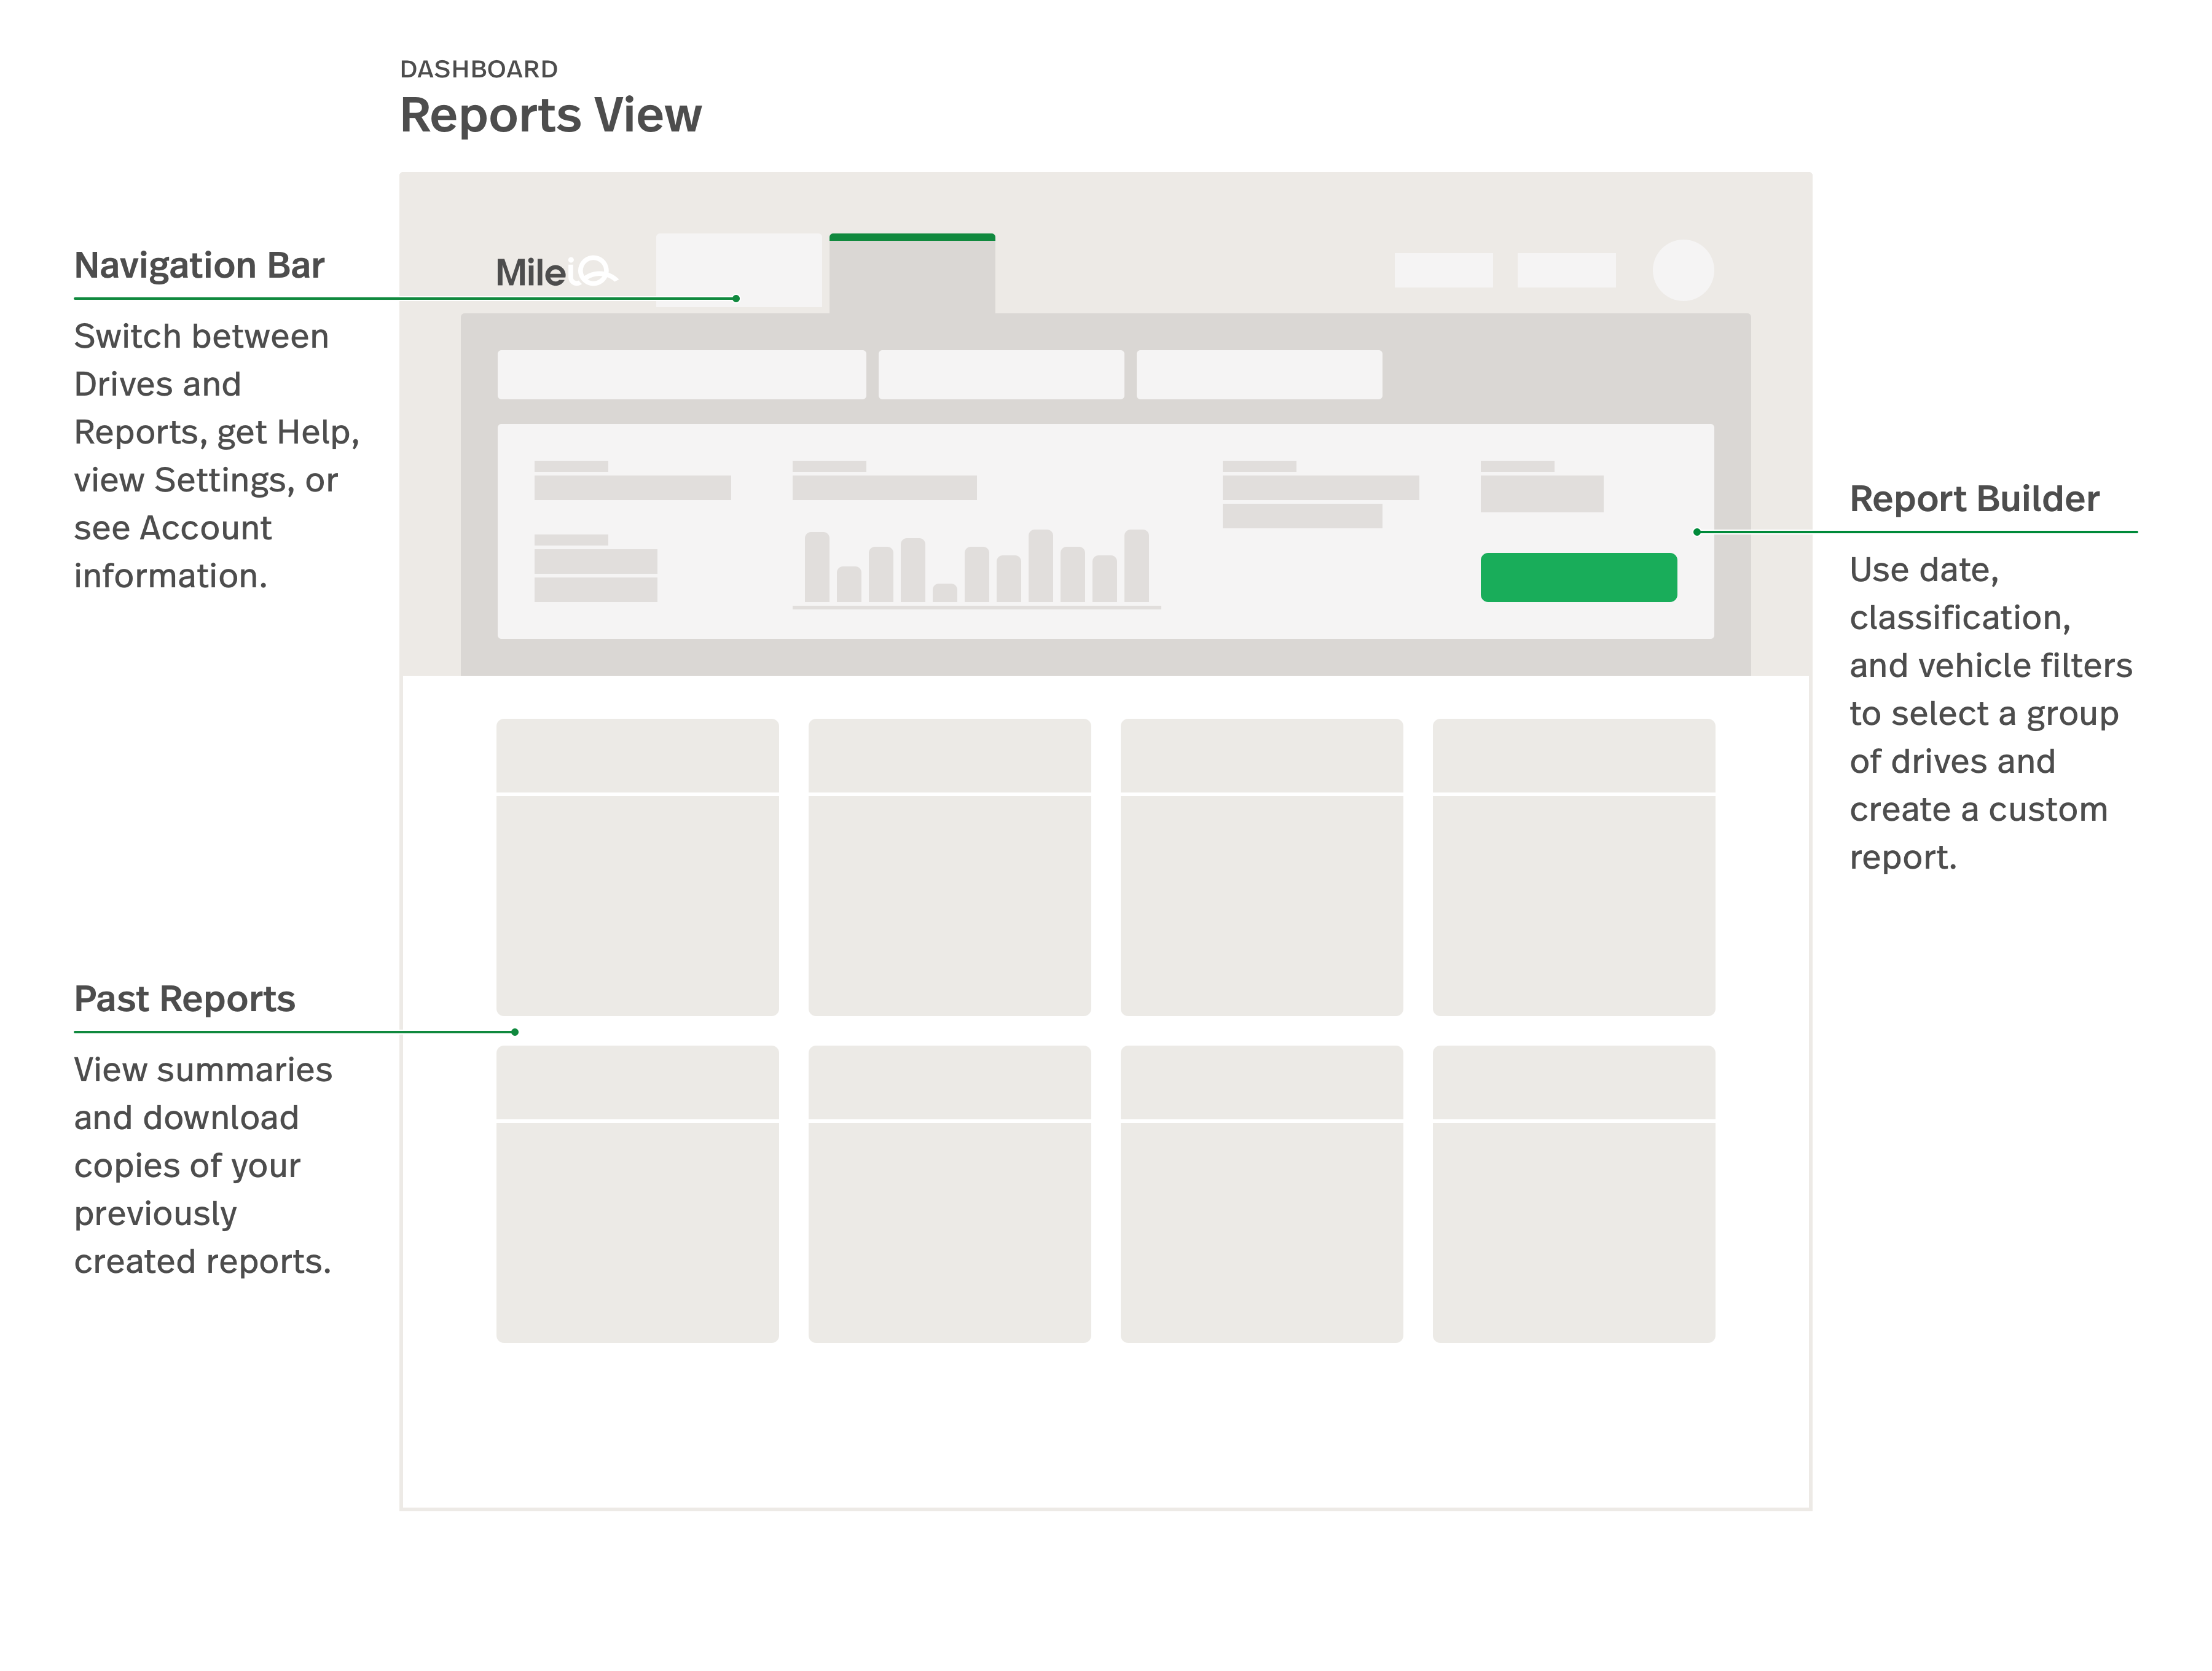
Task: Read the 'Report Builder' annotation heading
Action: 1974,499
